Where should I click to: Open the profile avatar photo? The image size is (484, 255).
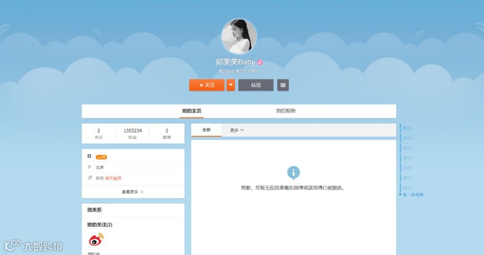click(x=239, y=36)
